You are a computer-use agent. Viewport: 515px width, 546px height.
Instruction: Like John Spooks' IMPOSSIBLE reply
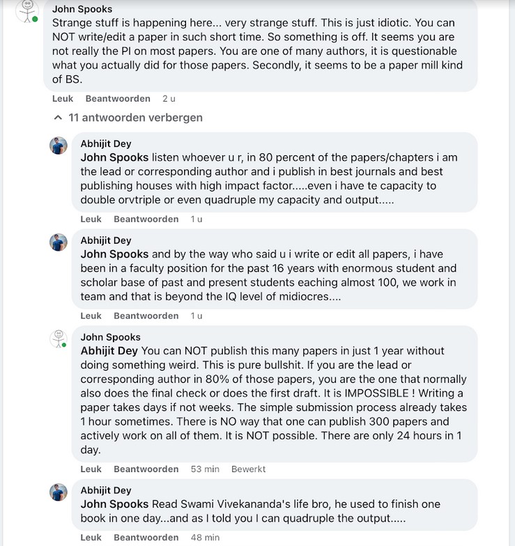tap(91, 469)
